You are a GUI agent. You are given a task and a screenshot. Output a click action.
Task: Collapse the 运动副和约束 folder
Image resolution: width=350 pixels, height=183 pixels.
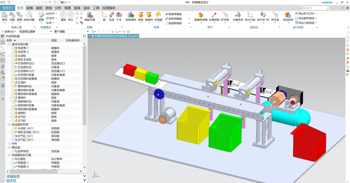pos(7,124)
